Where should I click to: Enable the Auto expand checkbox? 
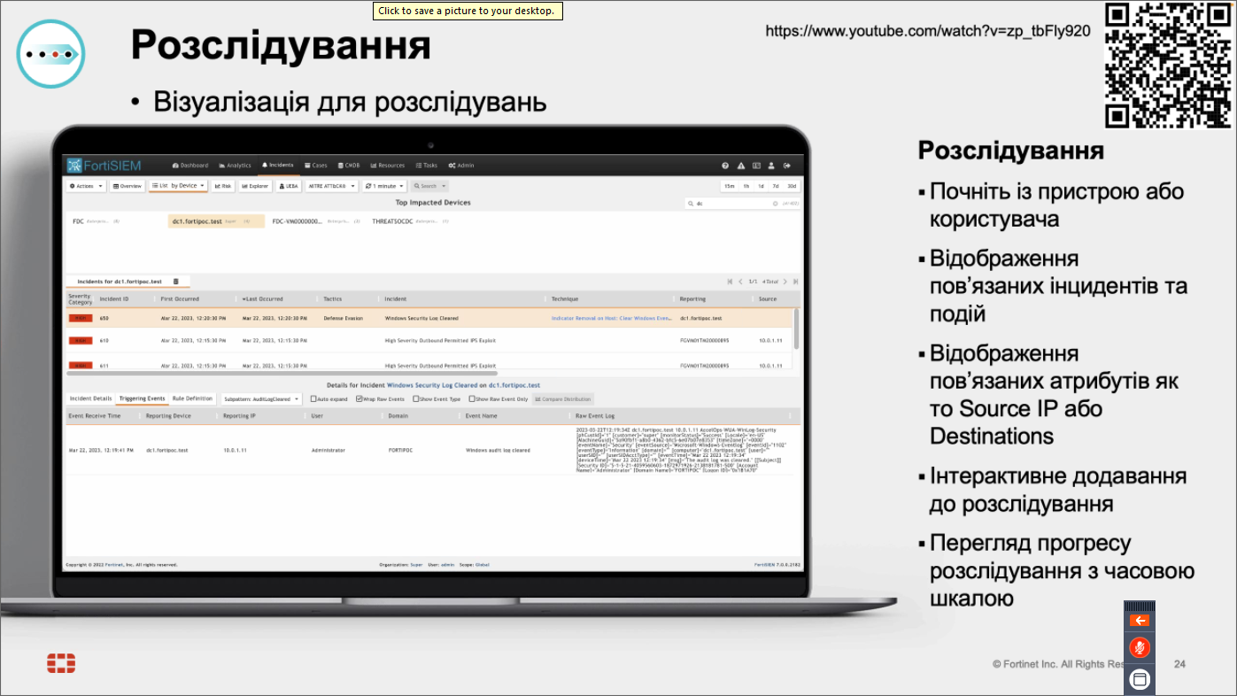point(313,399)
